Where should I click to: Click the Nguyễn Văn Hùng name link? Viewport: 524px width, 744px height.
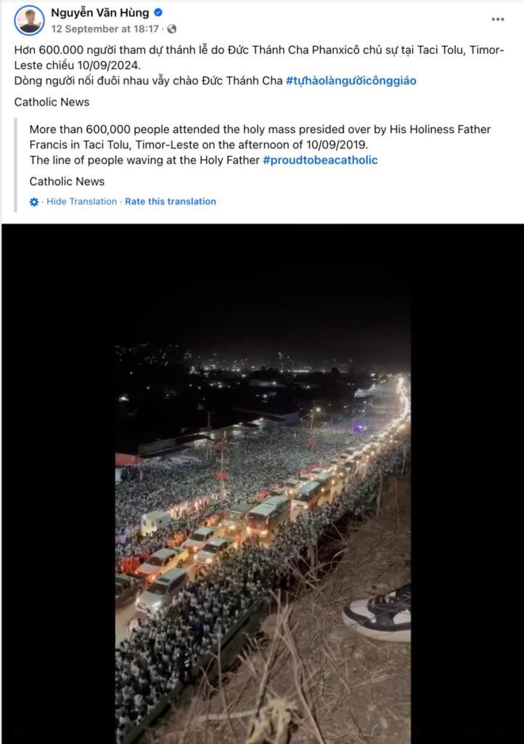click(100, 13)
